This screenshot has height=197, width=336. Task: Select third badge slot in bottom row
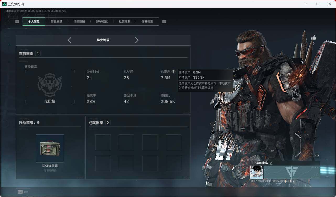[150, 164]
